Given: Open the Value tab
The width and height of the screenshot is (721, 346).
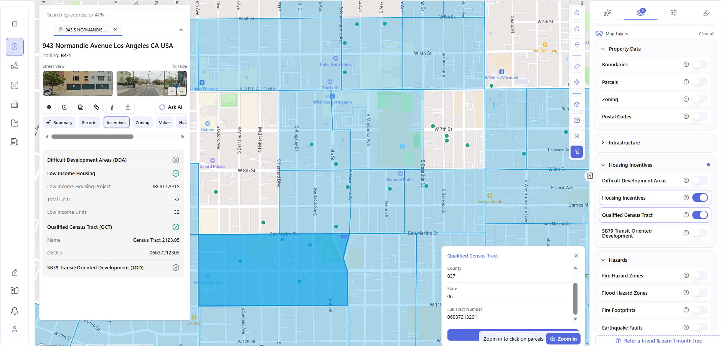Looking at the screenshot, I should pos(164,123).
